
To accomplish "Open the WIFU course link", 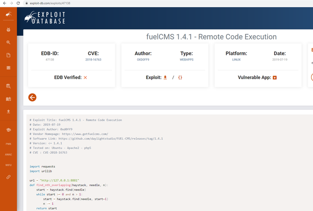I will (8, 165).
